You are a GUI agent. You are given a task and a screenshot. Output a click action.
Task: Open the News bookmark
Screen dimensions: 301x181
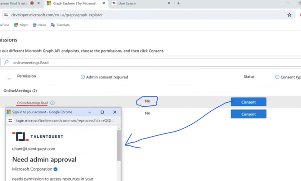(x=39, y=25)
